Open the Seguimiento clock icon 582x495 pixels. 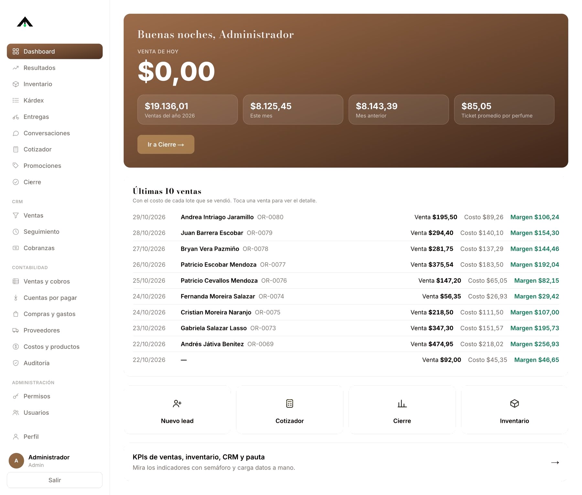[16, 232]
